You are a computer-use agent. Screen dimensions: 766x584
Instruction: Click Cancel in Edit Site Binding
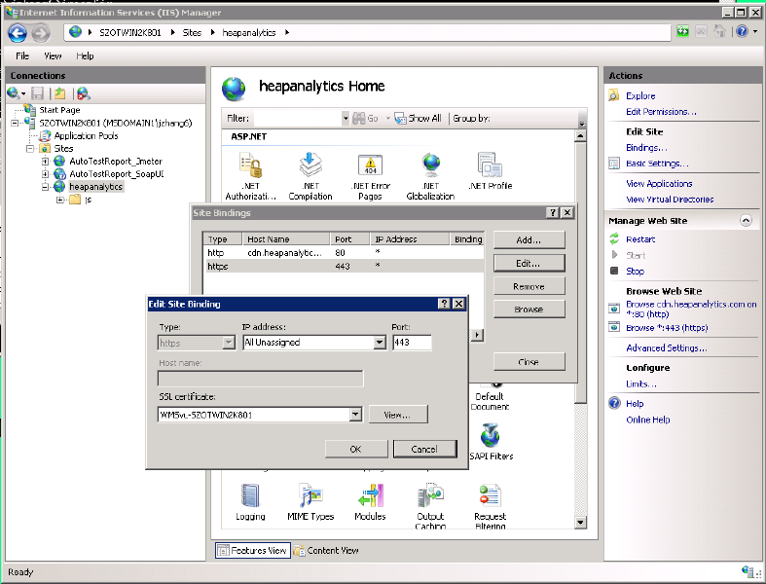[424, 449]
